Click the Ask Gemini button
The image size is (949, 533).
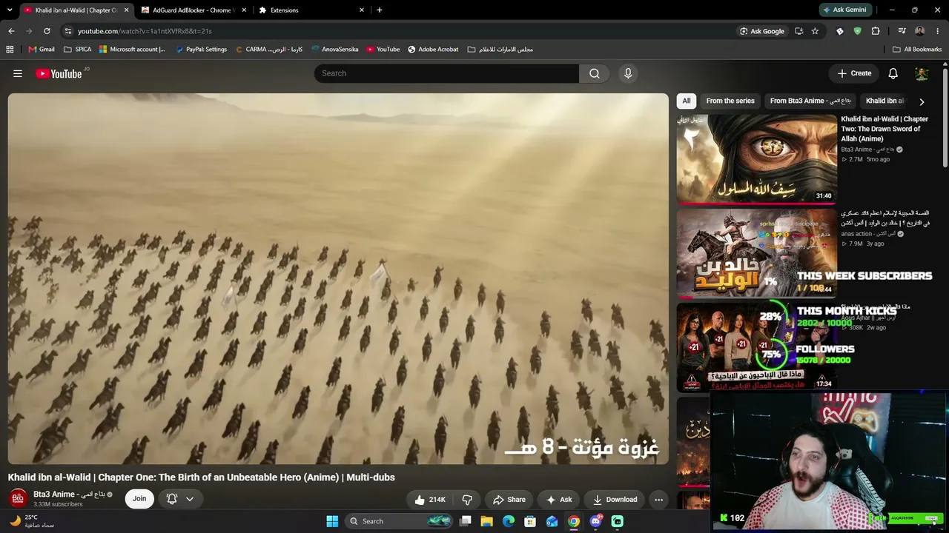pyautogui.click(x=844, y=10)
